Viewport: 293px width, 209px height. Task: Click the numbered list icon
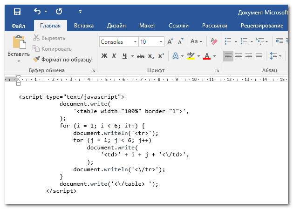point(244,41)
